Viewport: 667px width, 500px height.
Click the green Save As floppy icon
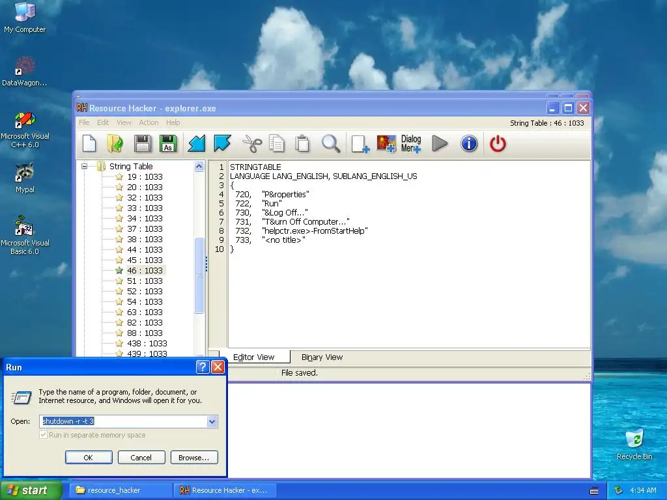click(168, 143)
